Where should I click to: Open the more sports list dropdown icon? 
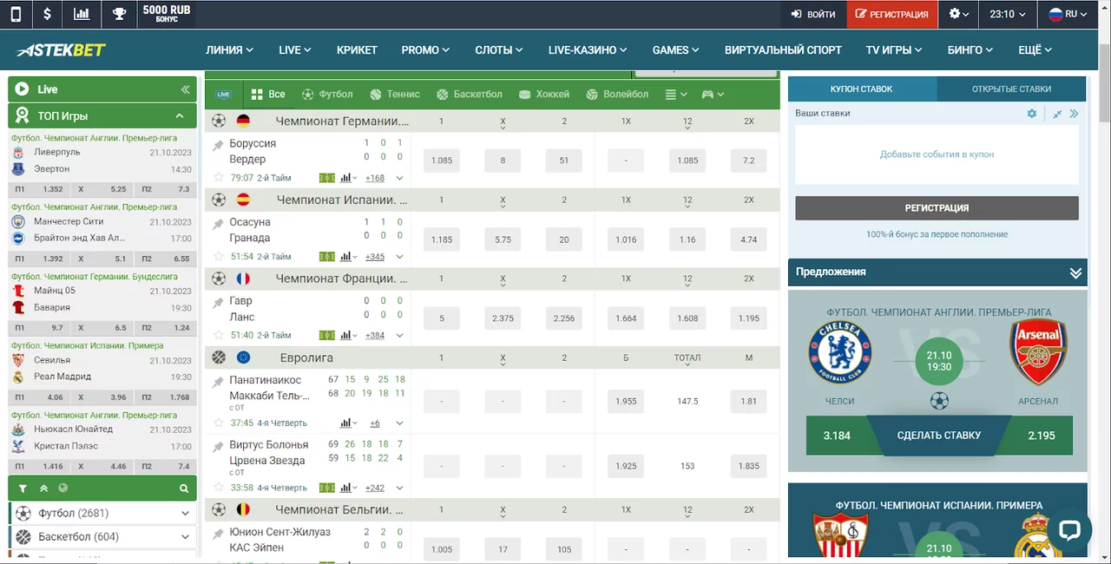click(x=675, y=94)
